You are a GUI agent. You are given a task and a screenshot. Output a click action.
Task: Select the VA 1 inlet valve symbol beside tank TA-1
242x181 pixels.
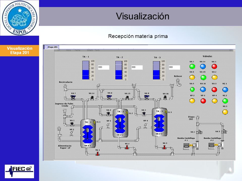click(x=72, y=124)
